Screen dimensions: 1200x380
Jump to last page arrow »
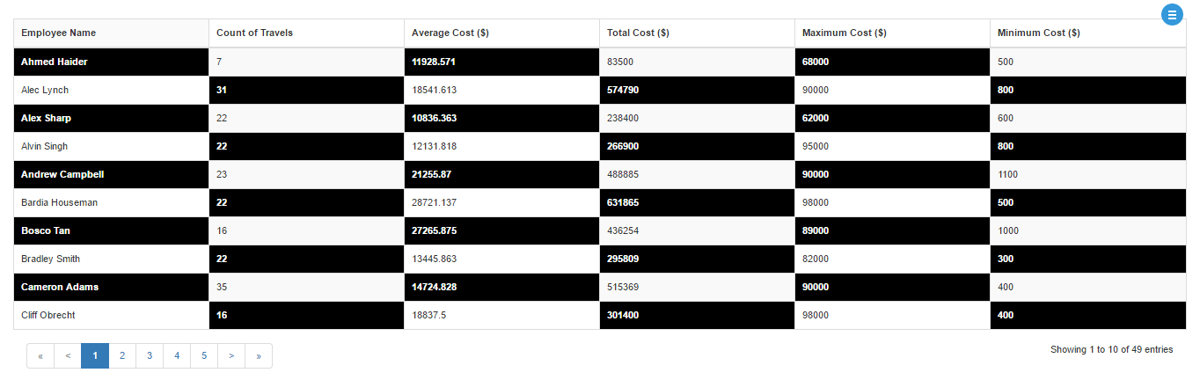[259, 356]
